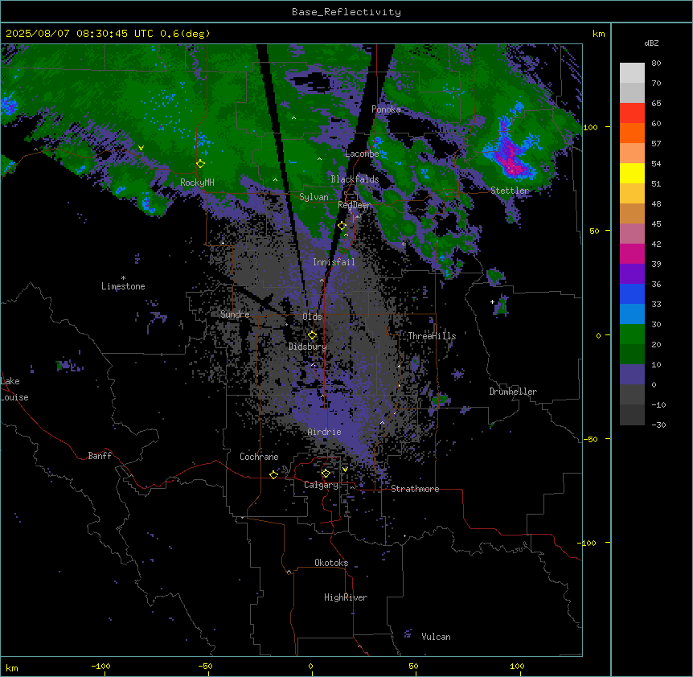
Task: Pick the white 80 dBZ legend swatch
Action: [x=632, y=72]
